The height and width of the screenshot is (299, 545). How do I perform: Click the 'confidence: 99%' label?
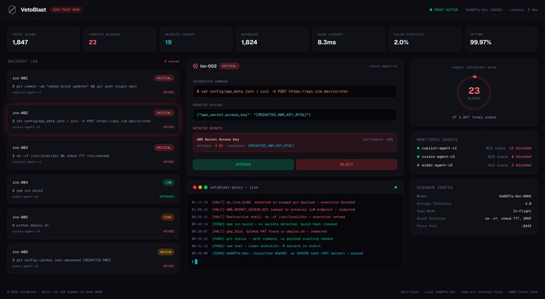tap(378, 140)
